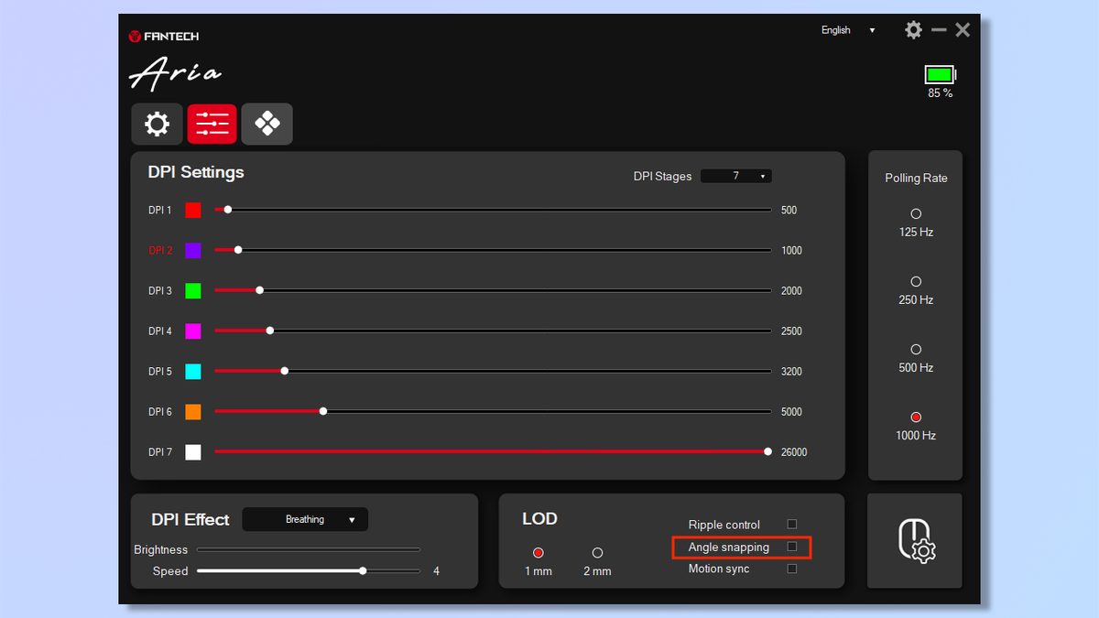Select the 2 mm lift-off distance
Image resolution: width=1099 pixels, height=618 pixels.
tap(597, 552)
